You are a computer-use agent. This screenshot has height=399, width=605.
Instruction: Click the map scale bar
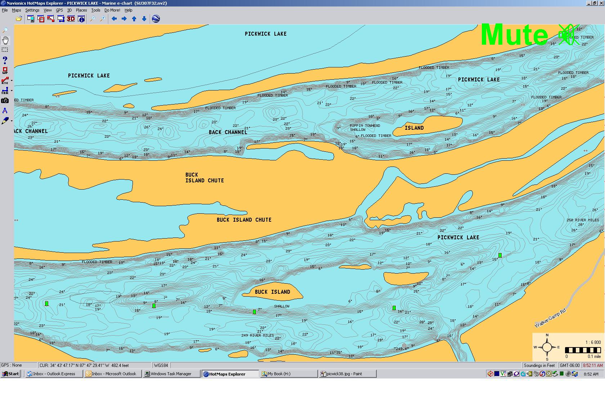pos(583,350)
